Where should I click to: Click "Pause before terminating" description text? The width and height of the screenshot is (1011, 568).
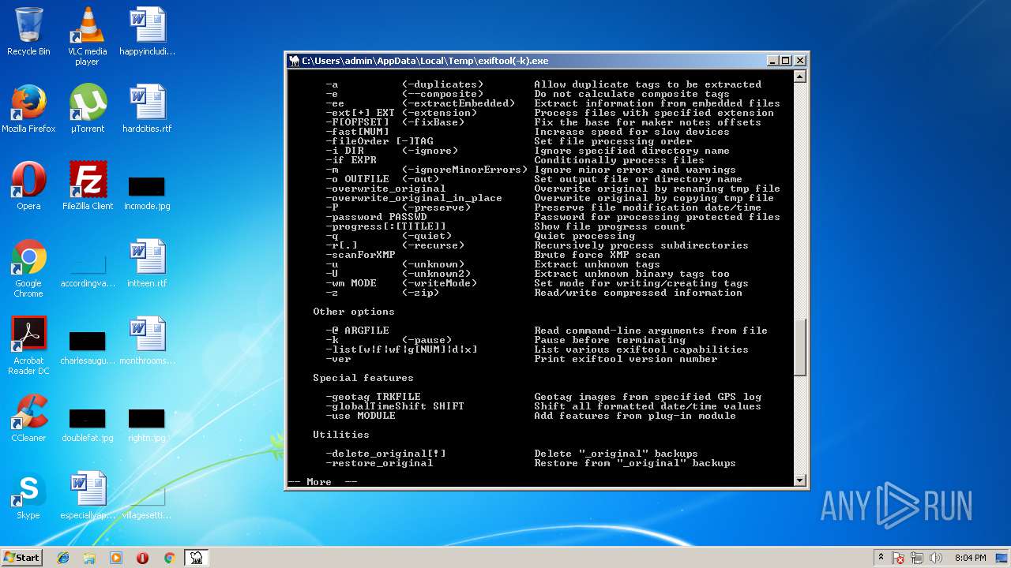610,340
